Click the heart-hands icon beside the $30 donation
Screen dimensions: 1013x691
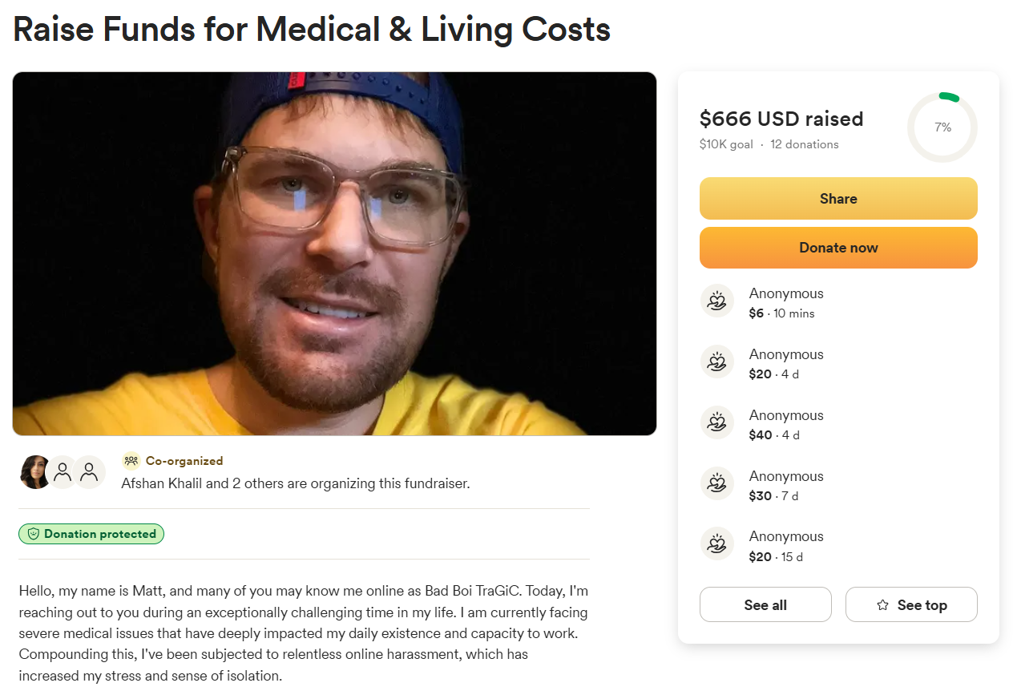tap(717, 484)
